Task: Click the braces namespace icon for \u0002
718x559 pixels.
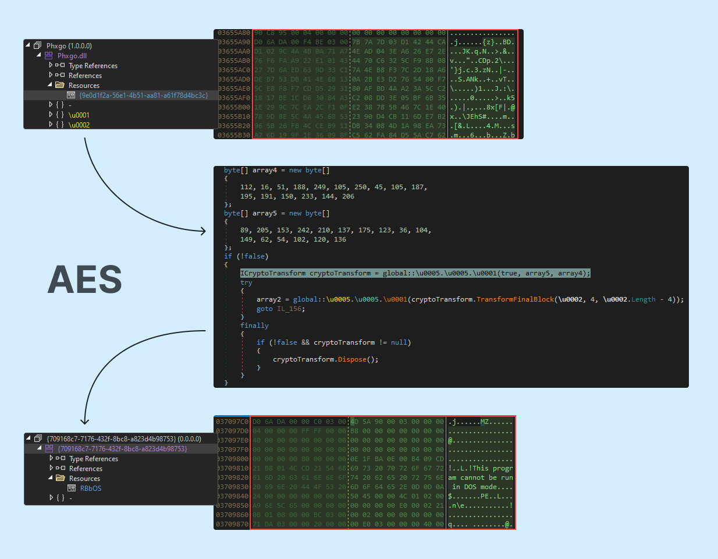Action: (60, 125)
